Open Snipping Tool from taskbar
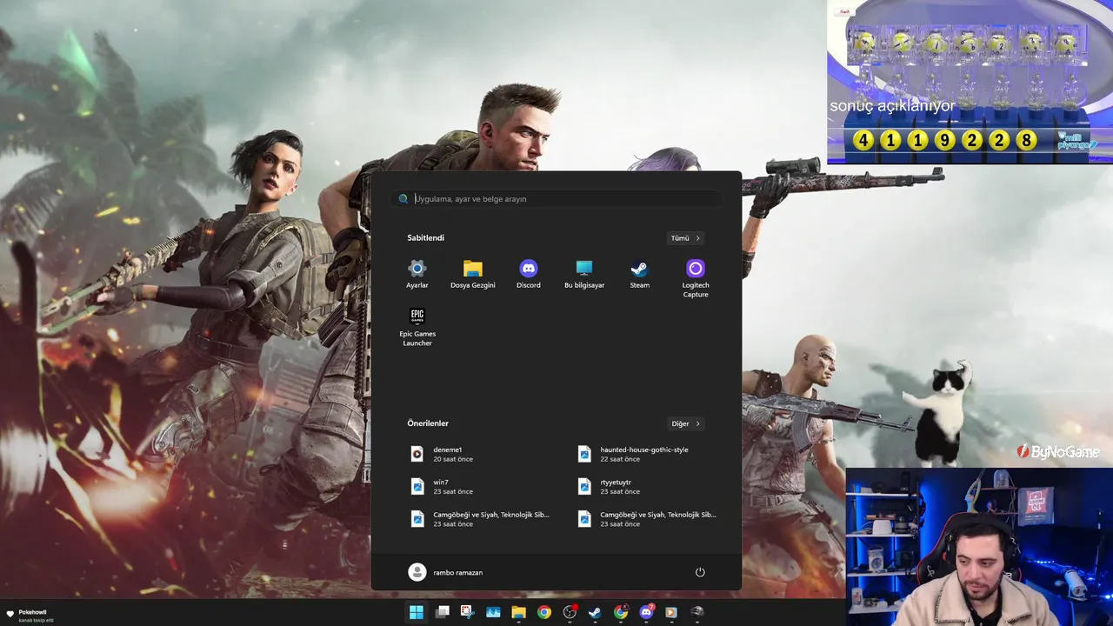 click(468, 612)
